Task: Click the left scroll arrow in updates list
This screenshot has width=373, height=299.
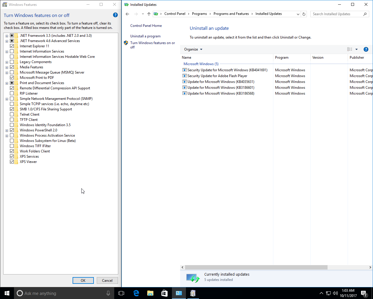Action: click(182, 267)
